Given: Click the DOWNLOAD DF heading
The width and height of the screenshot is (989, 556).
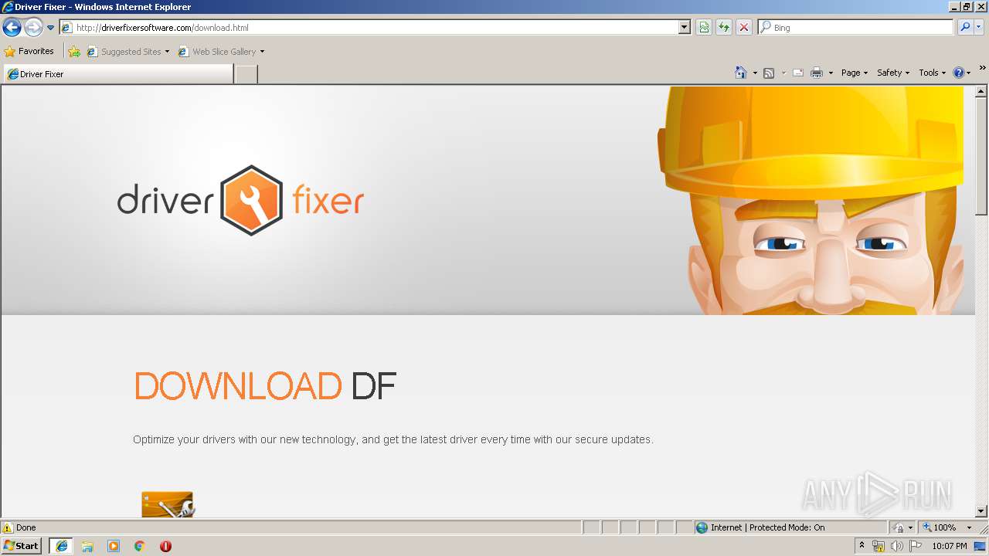Looking at the screenshot, I should pos(265,386).
